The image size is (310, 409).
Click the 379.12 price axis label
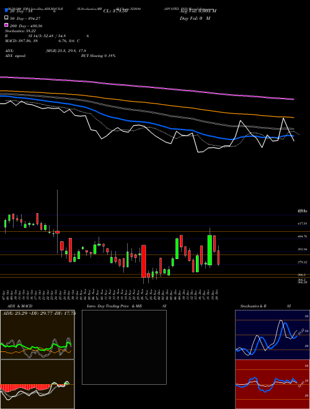[303, 262]
